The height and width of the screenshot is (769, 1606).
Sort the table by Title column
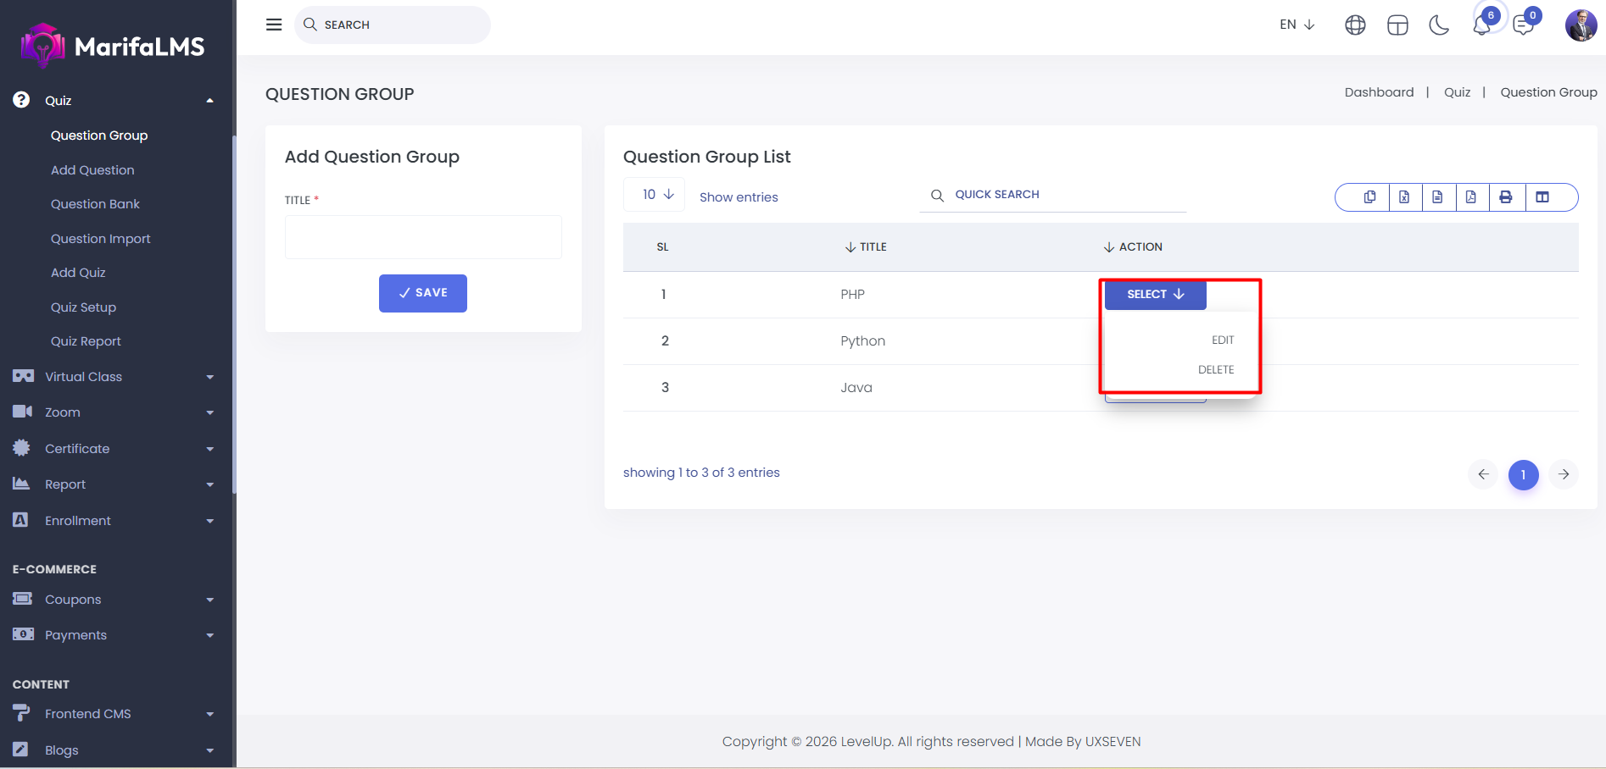(x=867, y=247)
